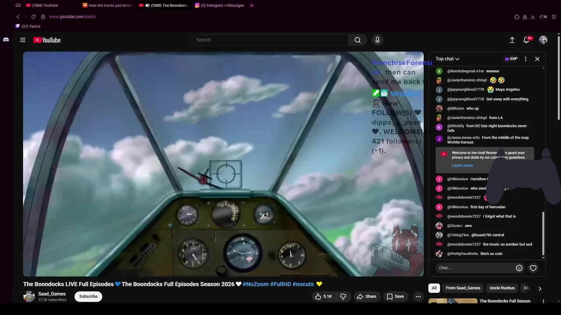Open the 0XP channel points button
The height and width of the screenshot is (315, 561).
(511, 59)
